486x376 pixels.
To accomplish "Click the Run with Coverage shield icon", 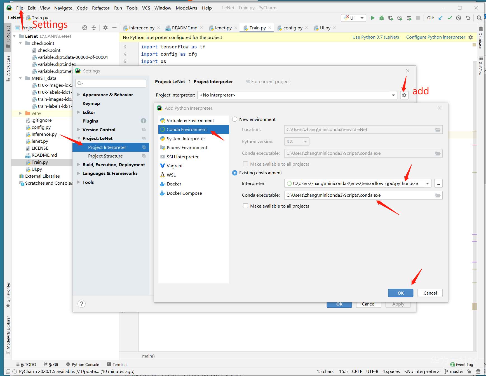I will click(391, 18).
